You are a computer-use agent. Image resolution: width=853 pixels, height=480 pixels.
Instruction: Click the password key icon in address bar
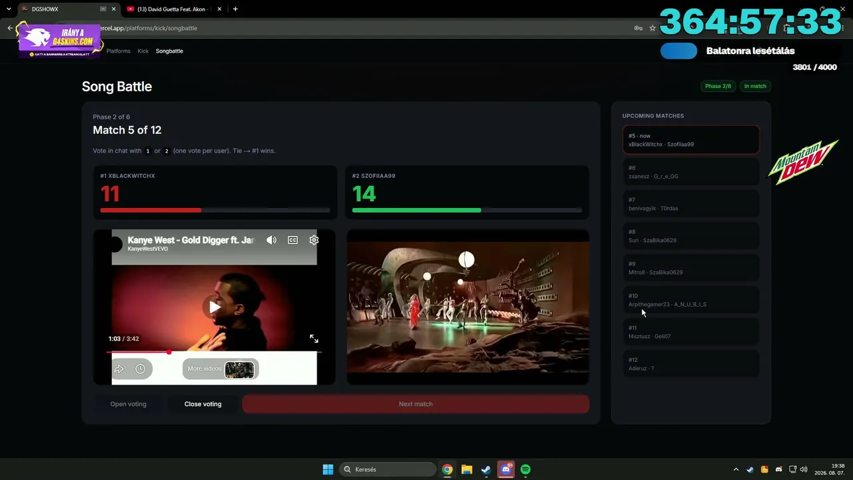[638, 28]
